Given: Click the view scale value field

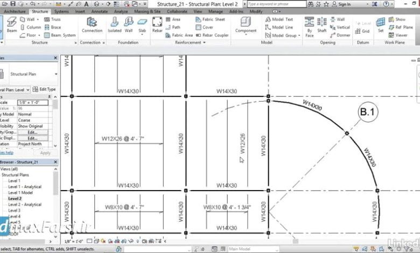Looking at the screenshot, I should (33, 102).
